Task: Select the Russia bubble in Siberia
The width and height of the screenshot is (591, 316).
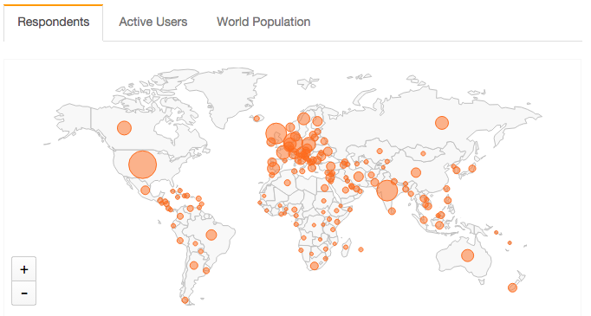Action: [x=442, y=123]
